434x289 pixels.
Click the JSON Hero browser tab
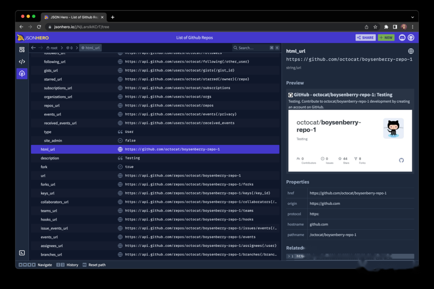74,17
